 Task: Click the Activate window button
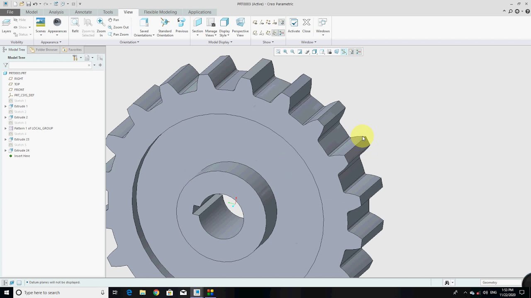(294, 26)
